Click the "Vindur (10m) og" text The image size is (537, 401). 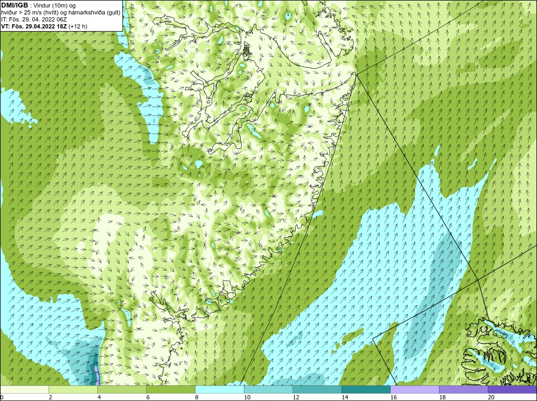point(55,6)
